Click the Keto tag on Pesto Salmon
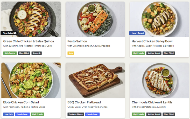This screenshot has height=119, width=190. [71, 53]
